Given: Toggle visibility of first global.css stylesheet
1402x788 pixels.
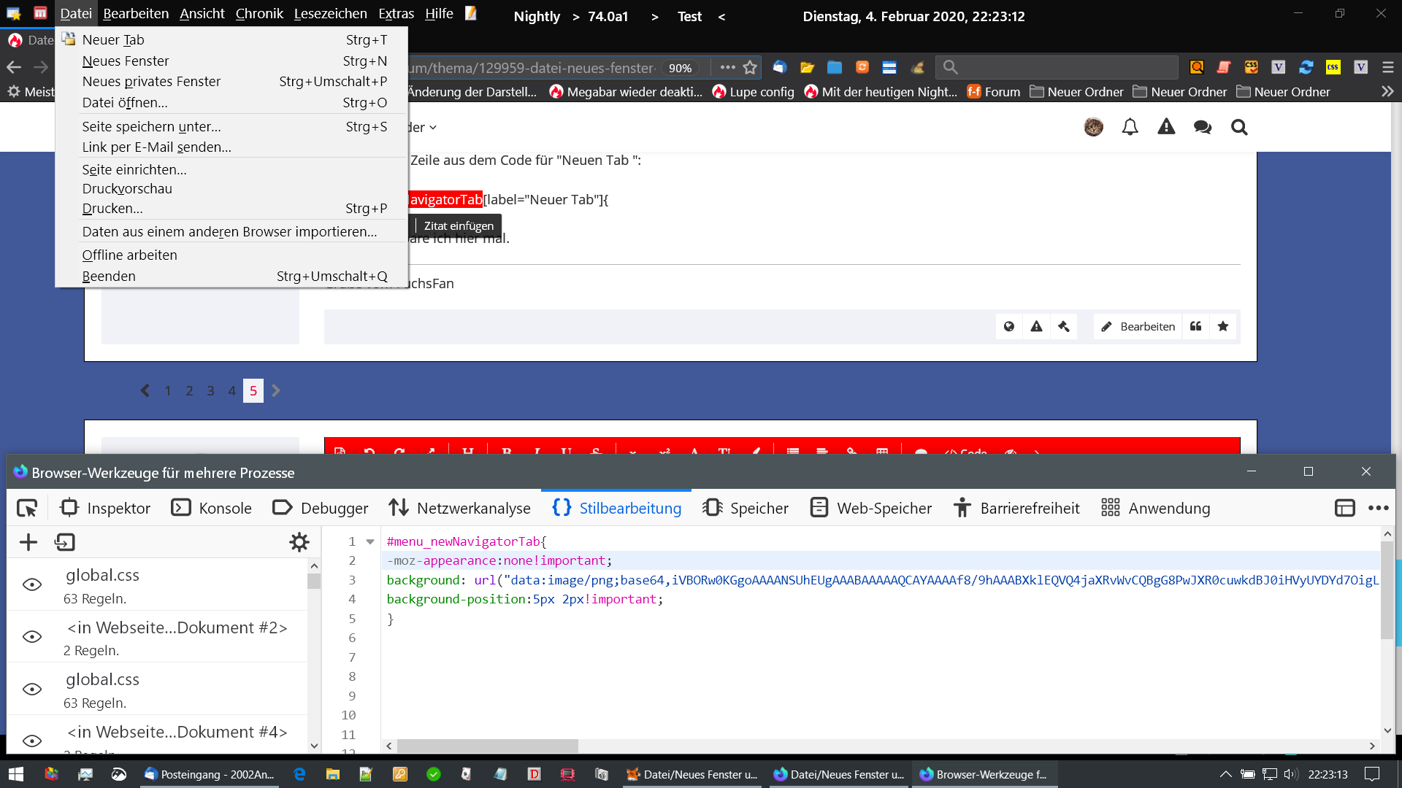Looking at the screenshot, I should click(x=32, y=584).
